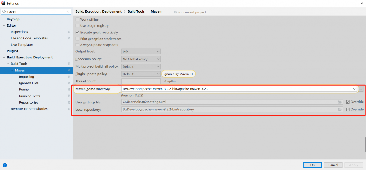Click project-level icon beside Repositories
Screen dimensions: 366x170
tap(69, 102)
